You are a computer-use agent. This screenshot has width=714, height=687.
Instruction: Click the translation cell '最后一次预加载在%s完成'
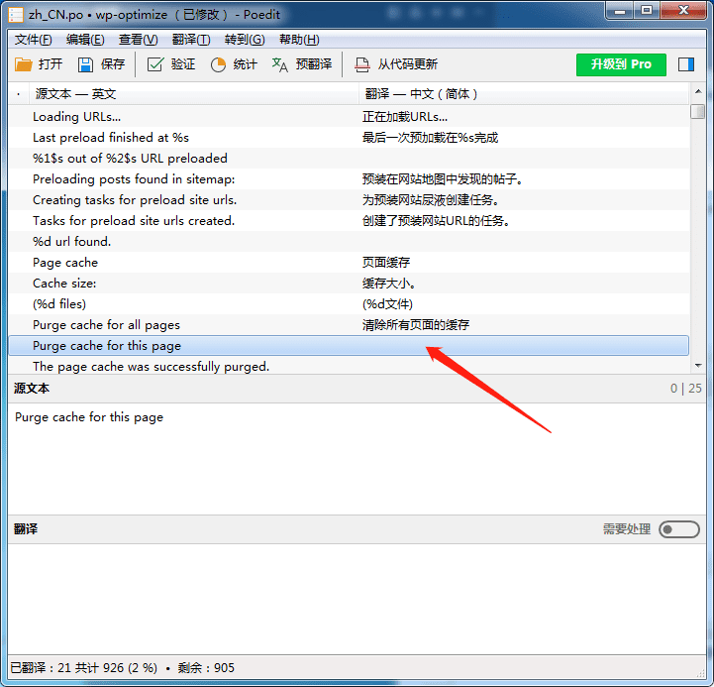(x=431, y=138)
